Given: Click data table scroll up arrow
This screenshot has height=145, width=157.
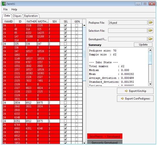Looking at the screenshot, I should coord(84,25).
